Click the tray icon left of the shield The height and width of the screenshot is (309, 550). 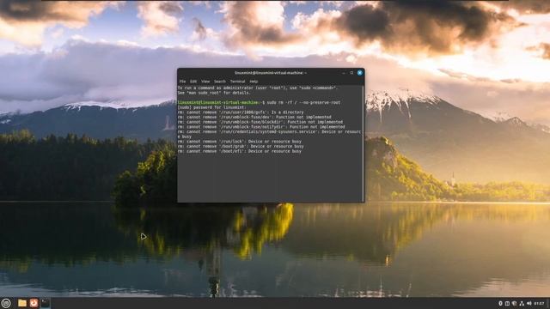(507, 303)
